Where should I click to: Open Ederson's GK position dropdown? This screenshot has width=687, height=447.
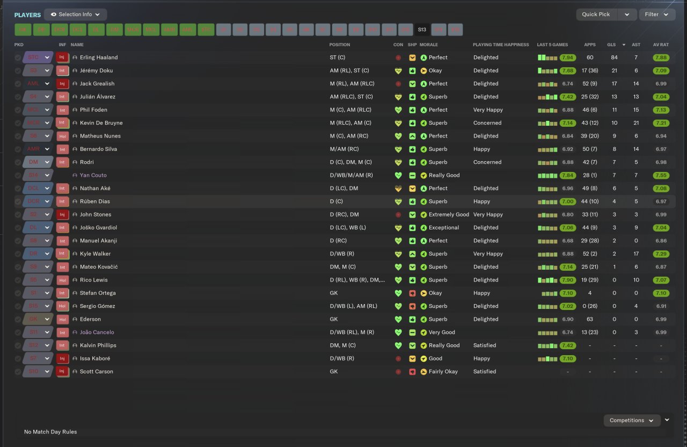click(x=38, y=319)
